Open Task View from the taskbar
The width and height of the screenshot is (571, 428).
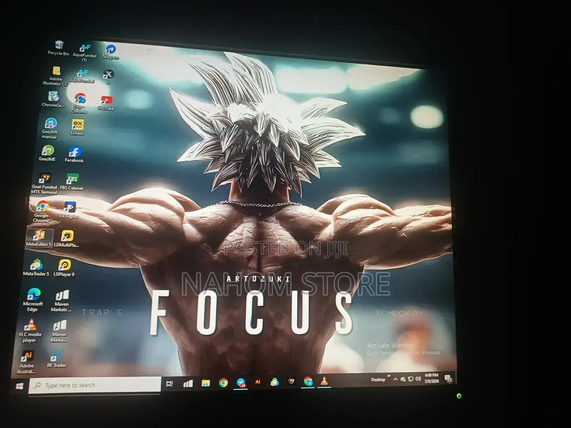coord(170,383)
